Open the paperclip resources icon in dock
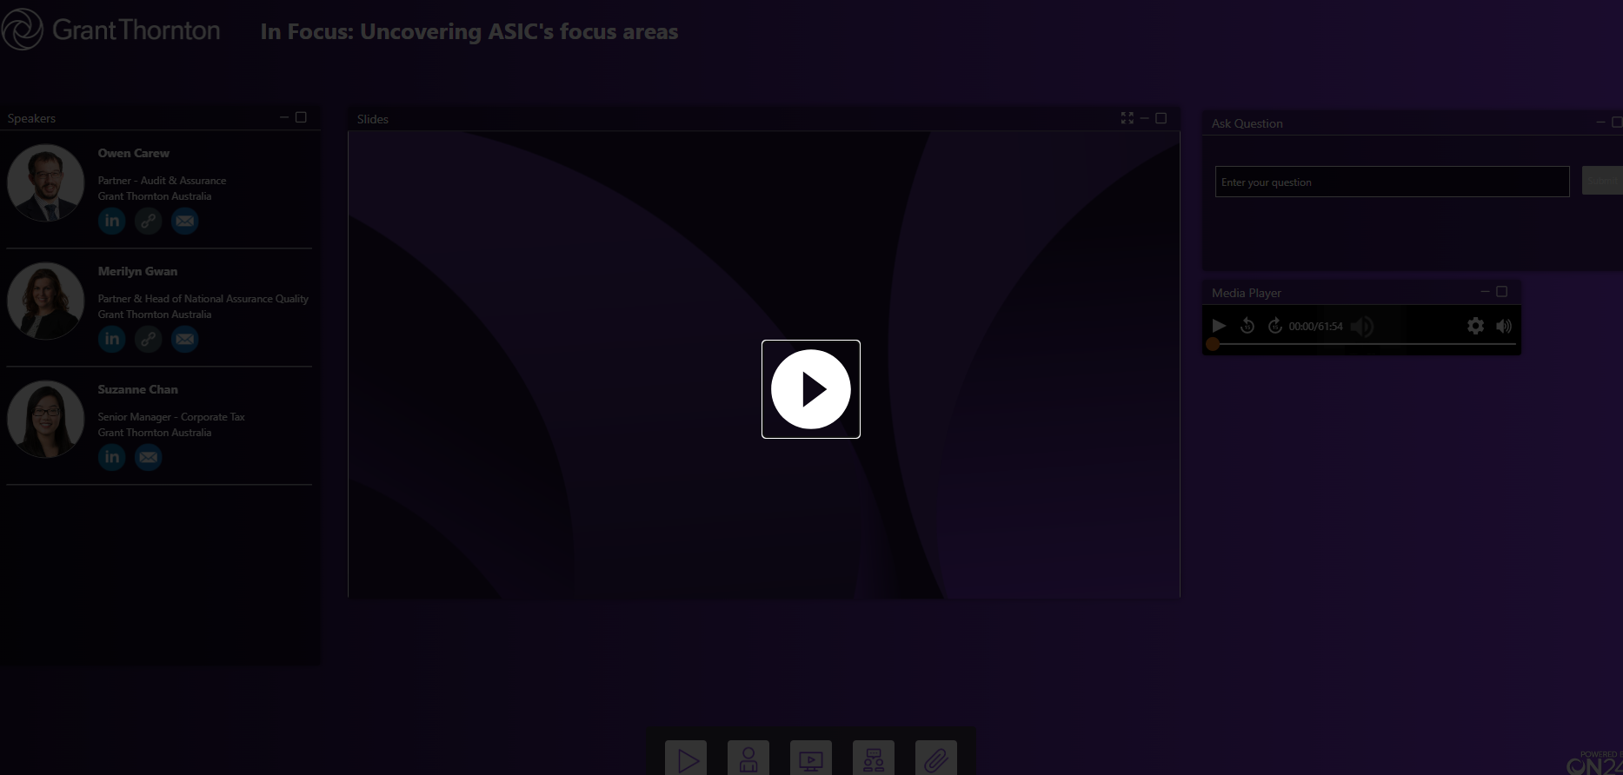 click(x=935, y=760)
